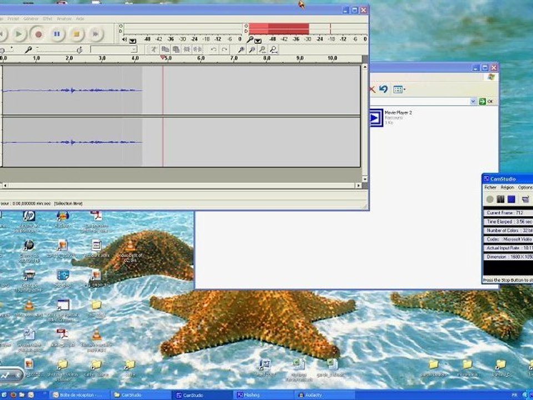Click the 6,0 mark on timeline ruler

tap(201, 58)
